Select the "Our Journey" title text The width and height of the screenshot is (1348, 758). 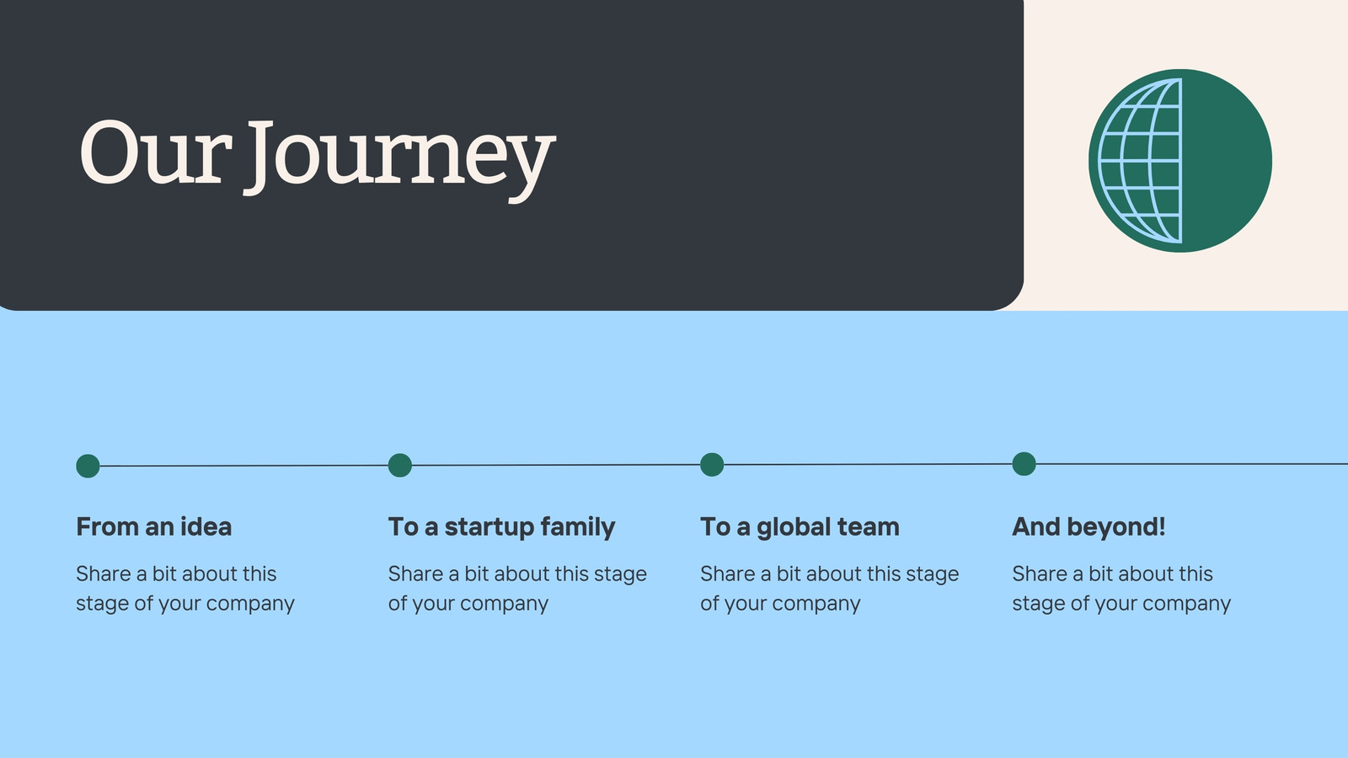[x=317, y=157]
